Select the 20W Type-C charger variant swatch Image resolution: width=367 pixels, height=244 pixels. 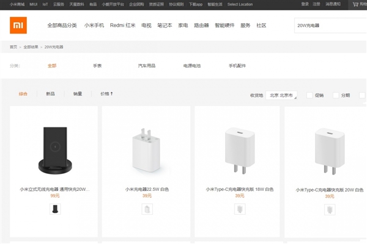[x=330, y=209]
